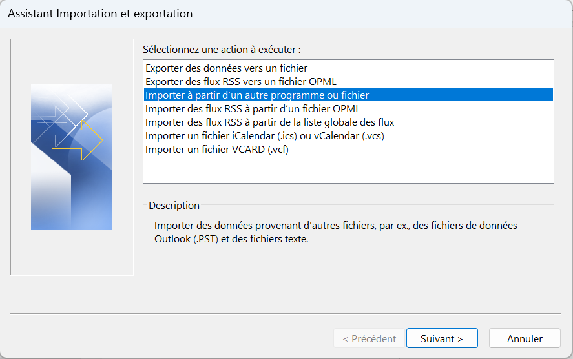Pick 'Importer des flux RSS à partir d'un fichier OPML'

(x=253, y=108)
